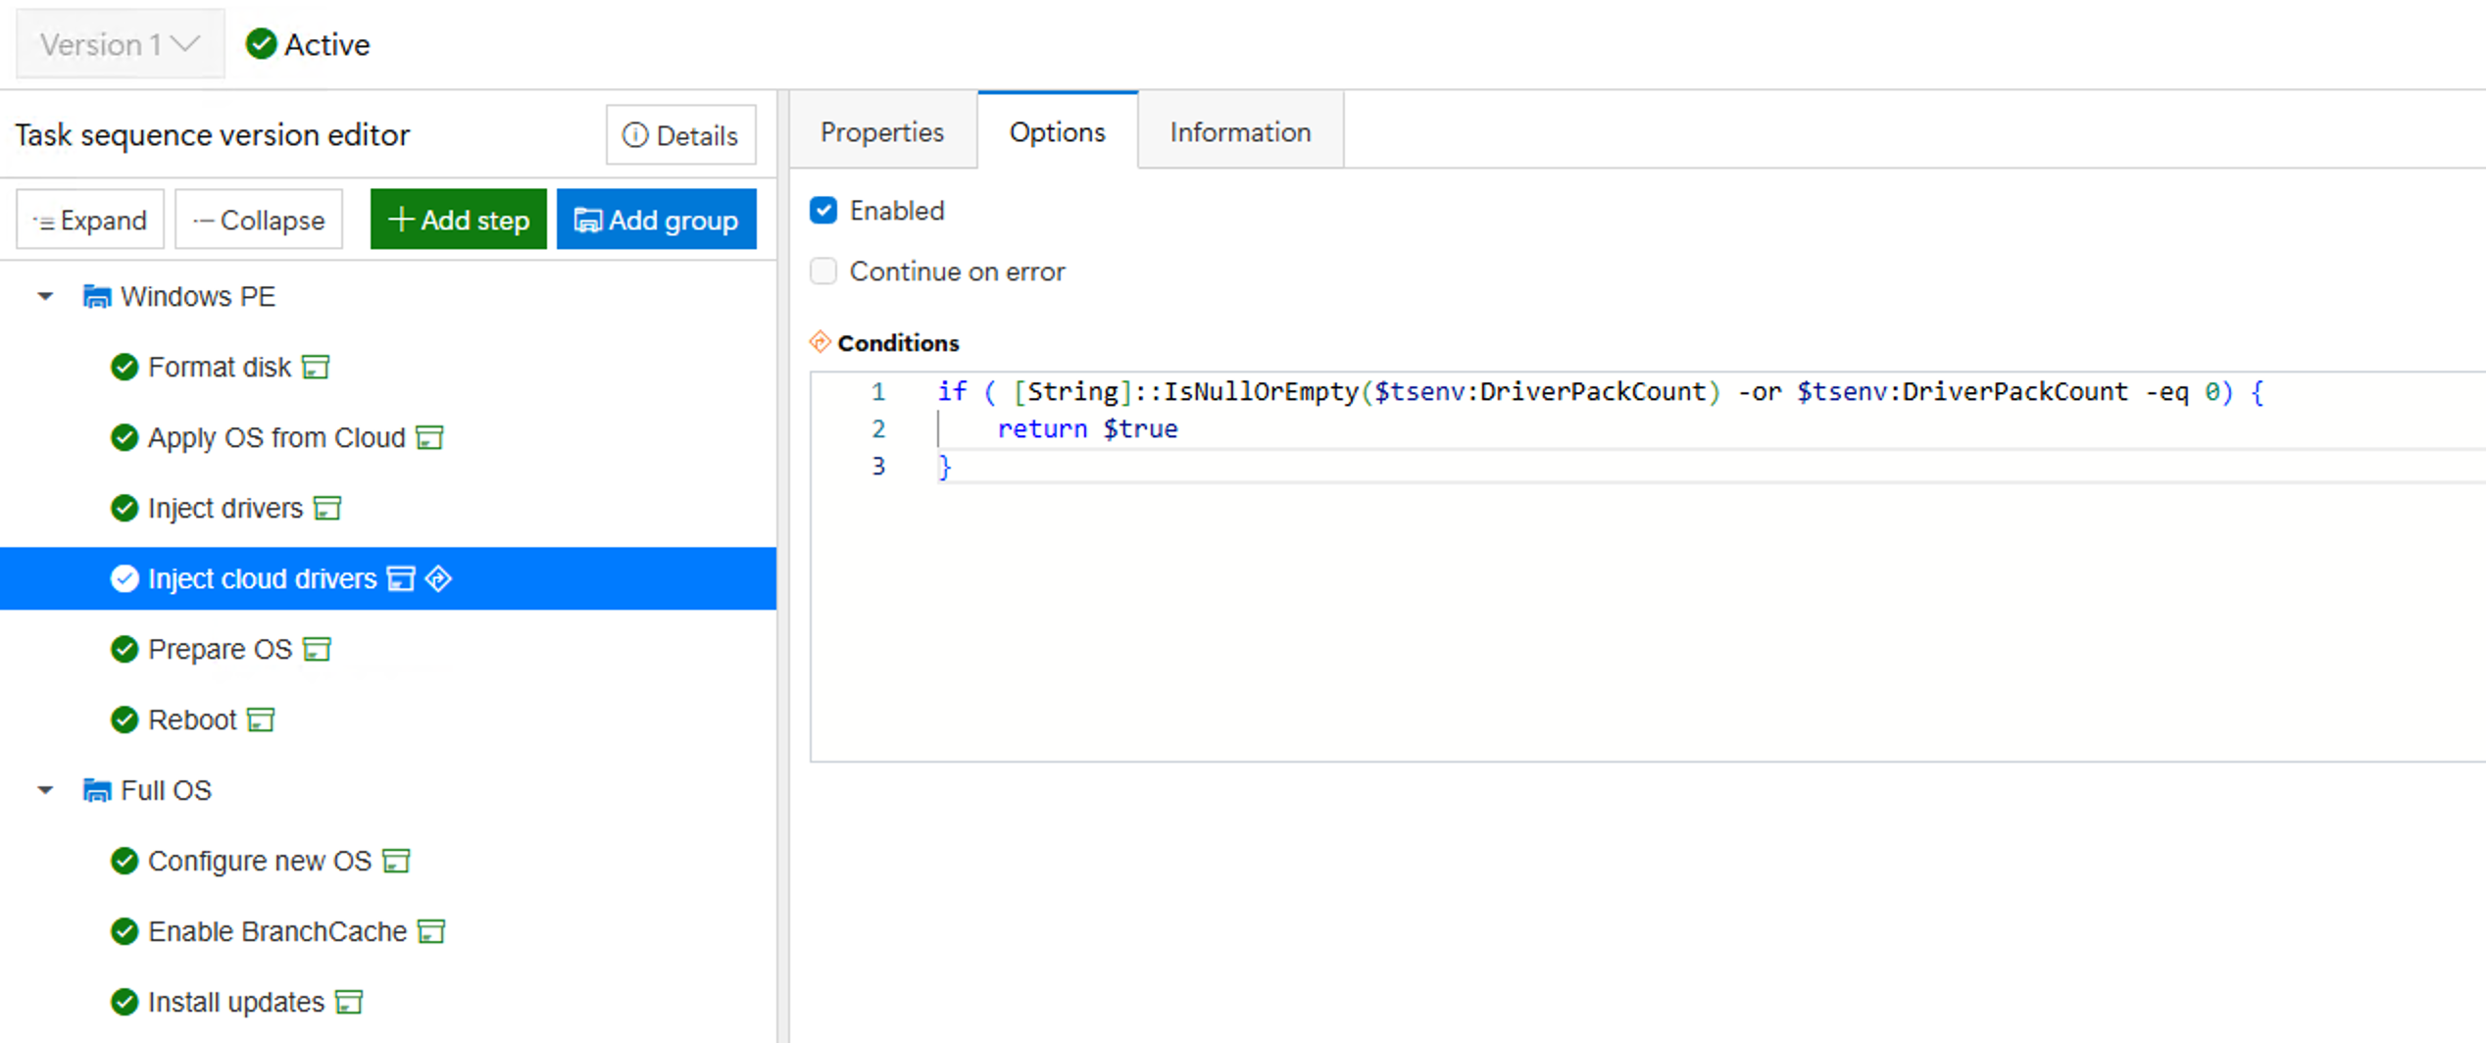The image size is (2486, 1043).
Task: Click the blue Add group button
Action: (x=656, y=220)
